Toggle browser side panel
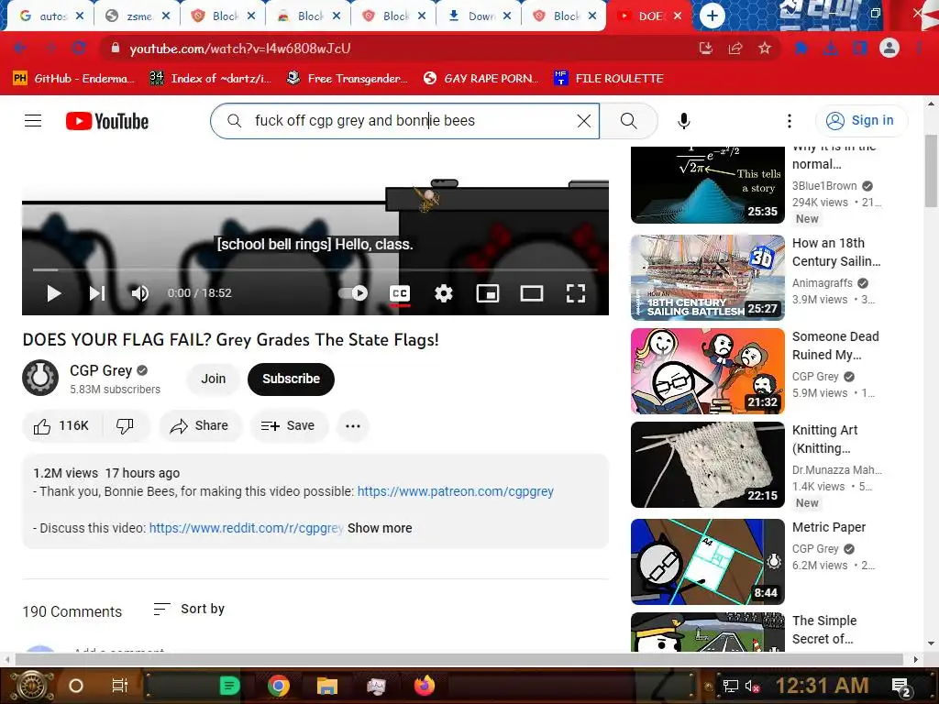The width and height of the screenshot is (939, 704). pos(860,49)
